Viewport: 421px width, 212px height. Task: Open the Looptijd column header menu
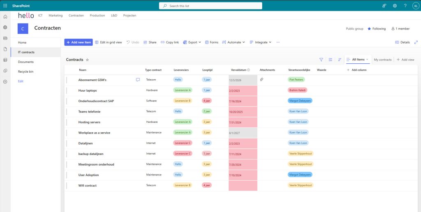tap(207, 70)
